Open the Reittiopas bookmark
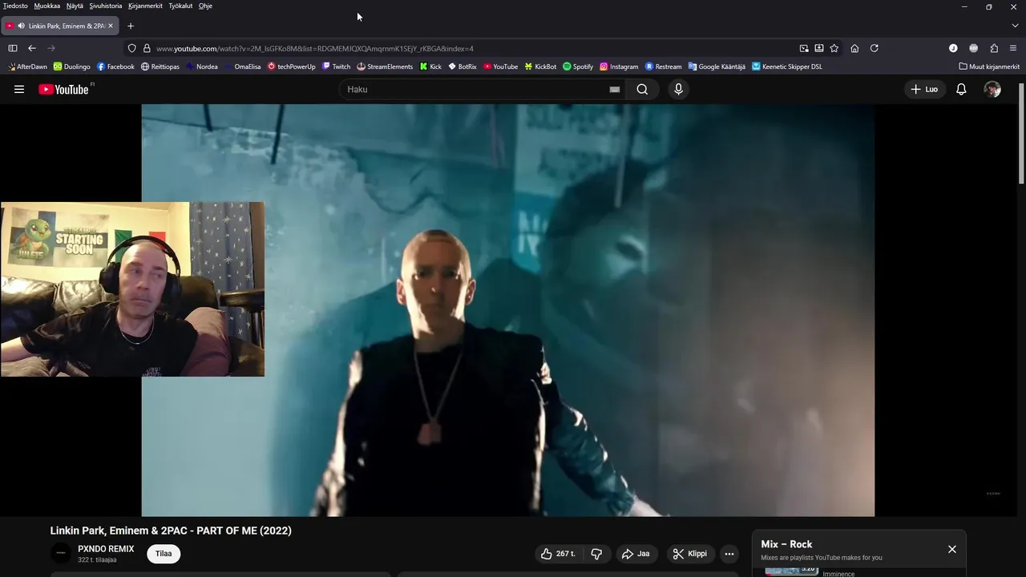Image resolution: width=1026 pixels, height=577 pixels. [160, 67]
